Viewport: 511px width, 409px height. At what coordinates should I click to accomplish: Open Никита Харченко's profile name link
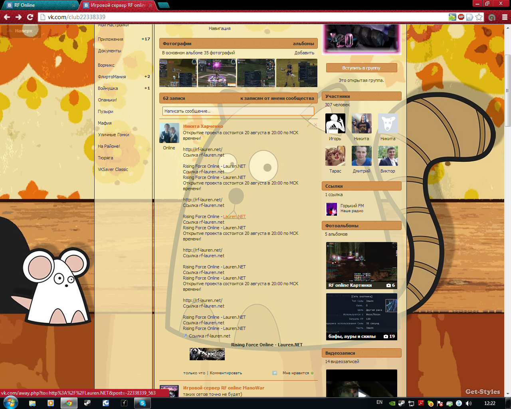[203, 126]
